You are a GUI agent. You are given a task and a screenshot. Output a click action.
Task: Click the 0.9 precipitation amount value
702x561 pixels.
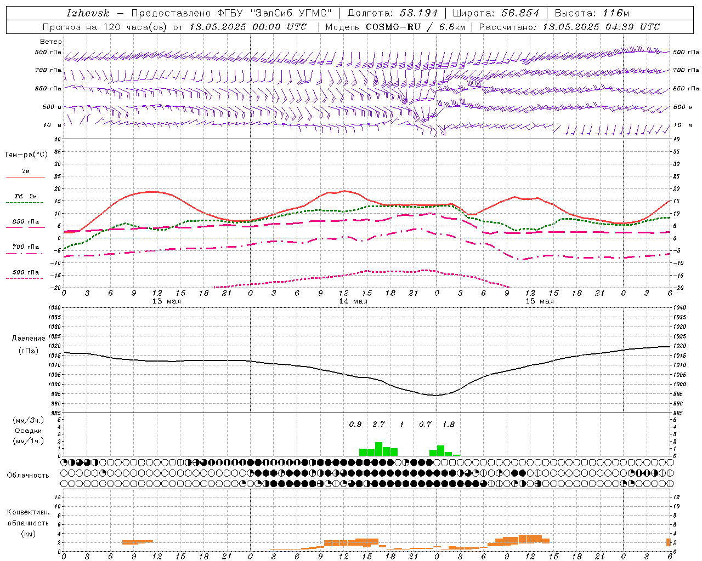click(x=355, y=424)
